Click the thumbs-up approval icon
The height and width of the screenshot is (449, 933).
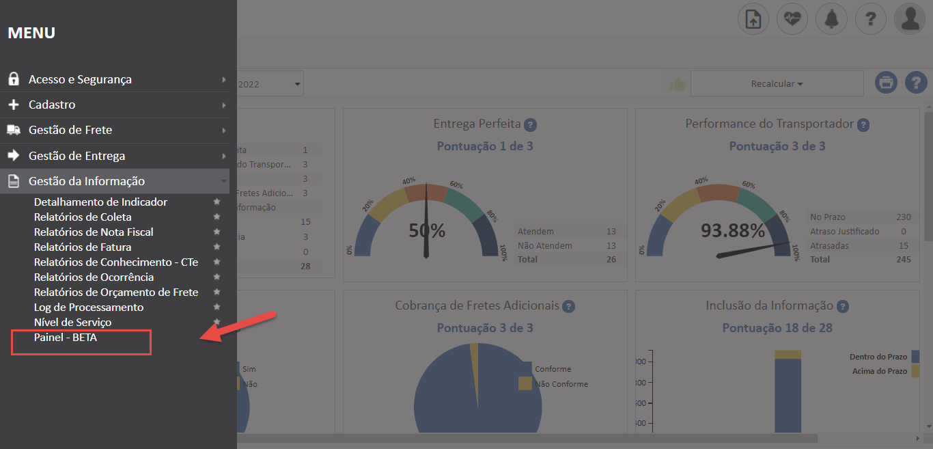pyautogui.click(x=677, y=82)
